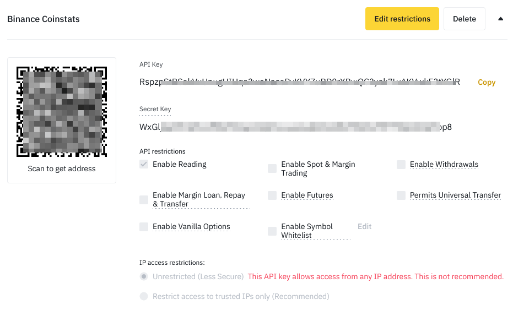The height and width of the screenshot is (321, 513).
Task: Disable the Enable Reading permission
Action: [x=143, y=164]
